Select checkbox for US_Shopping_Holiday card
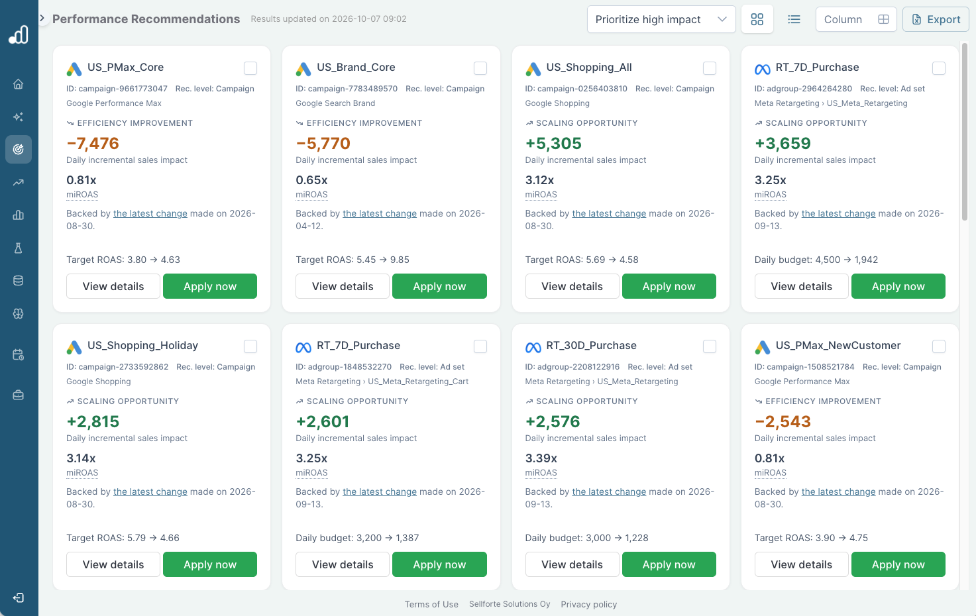 (250, 346)
